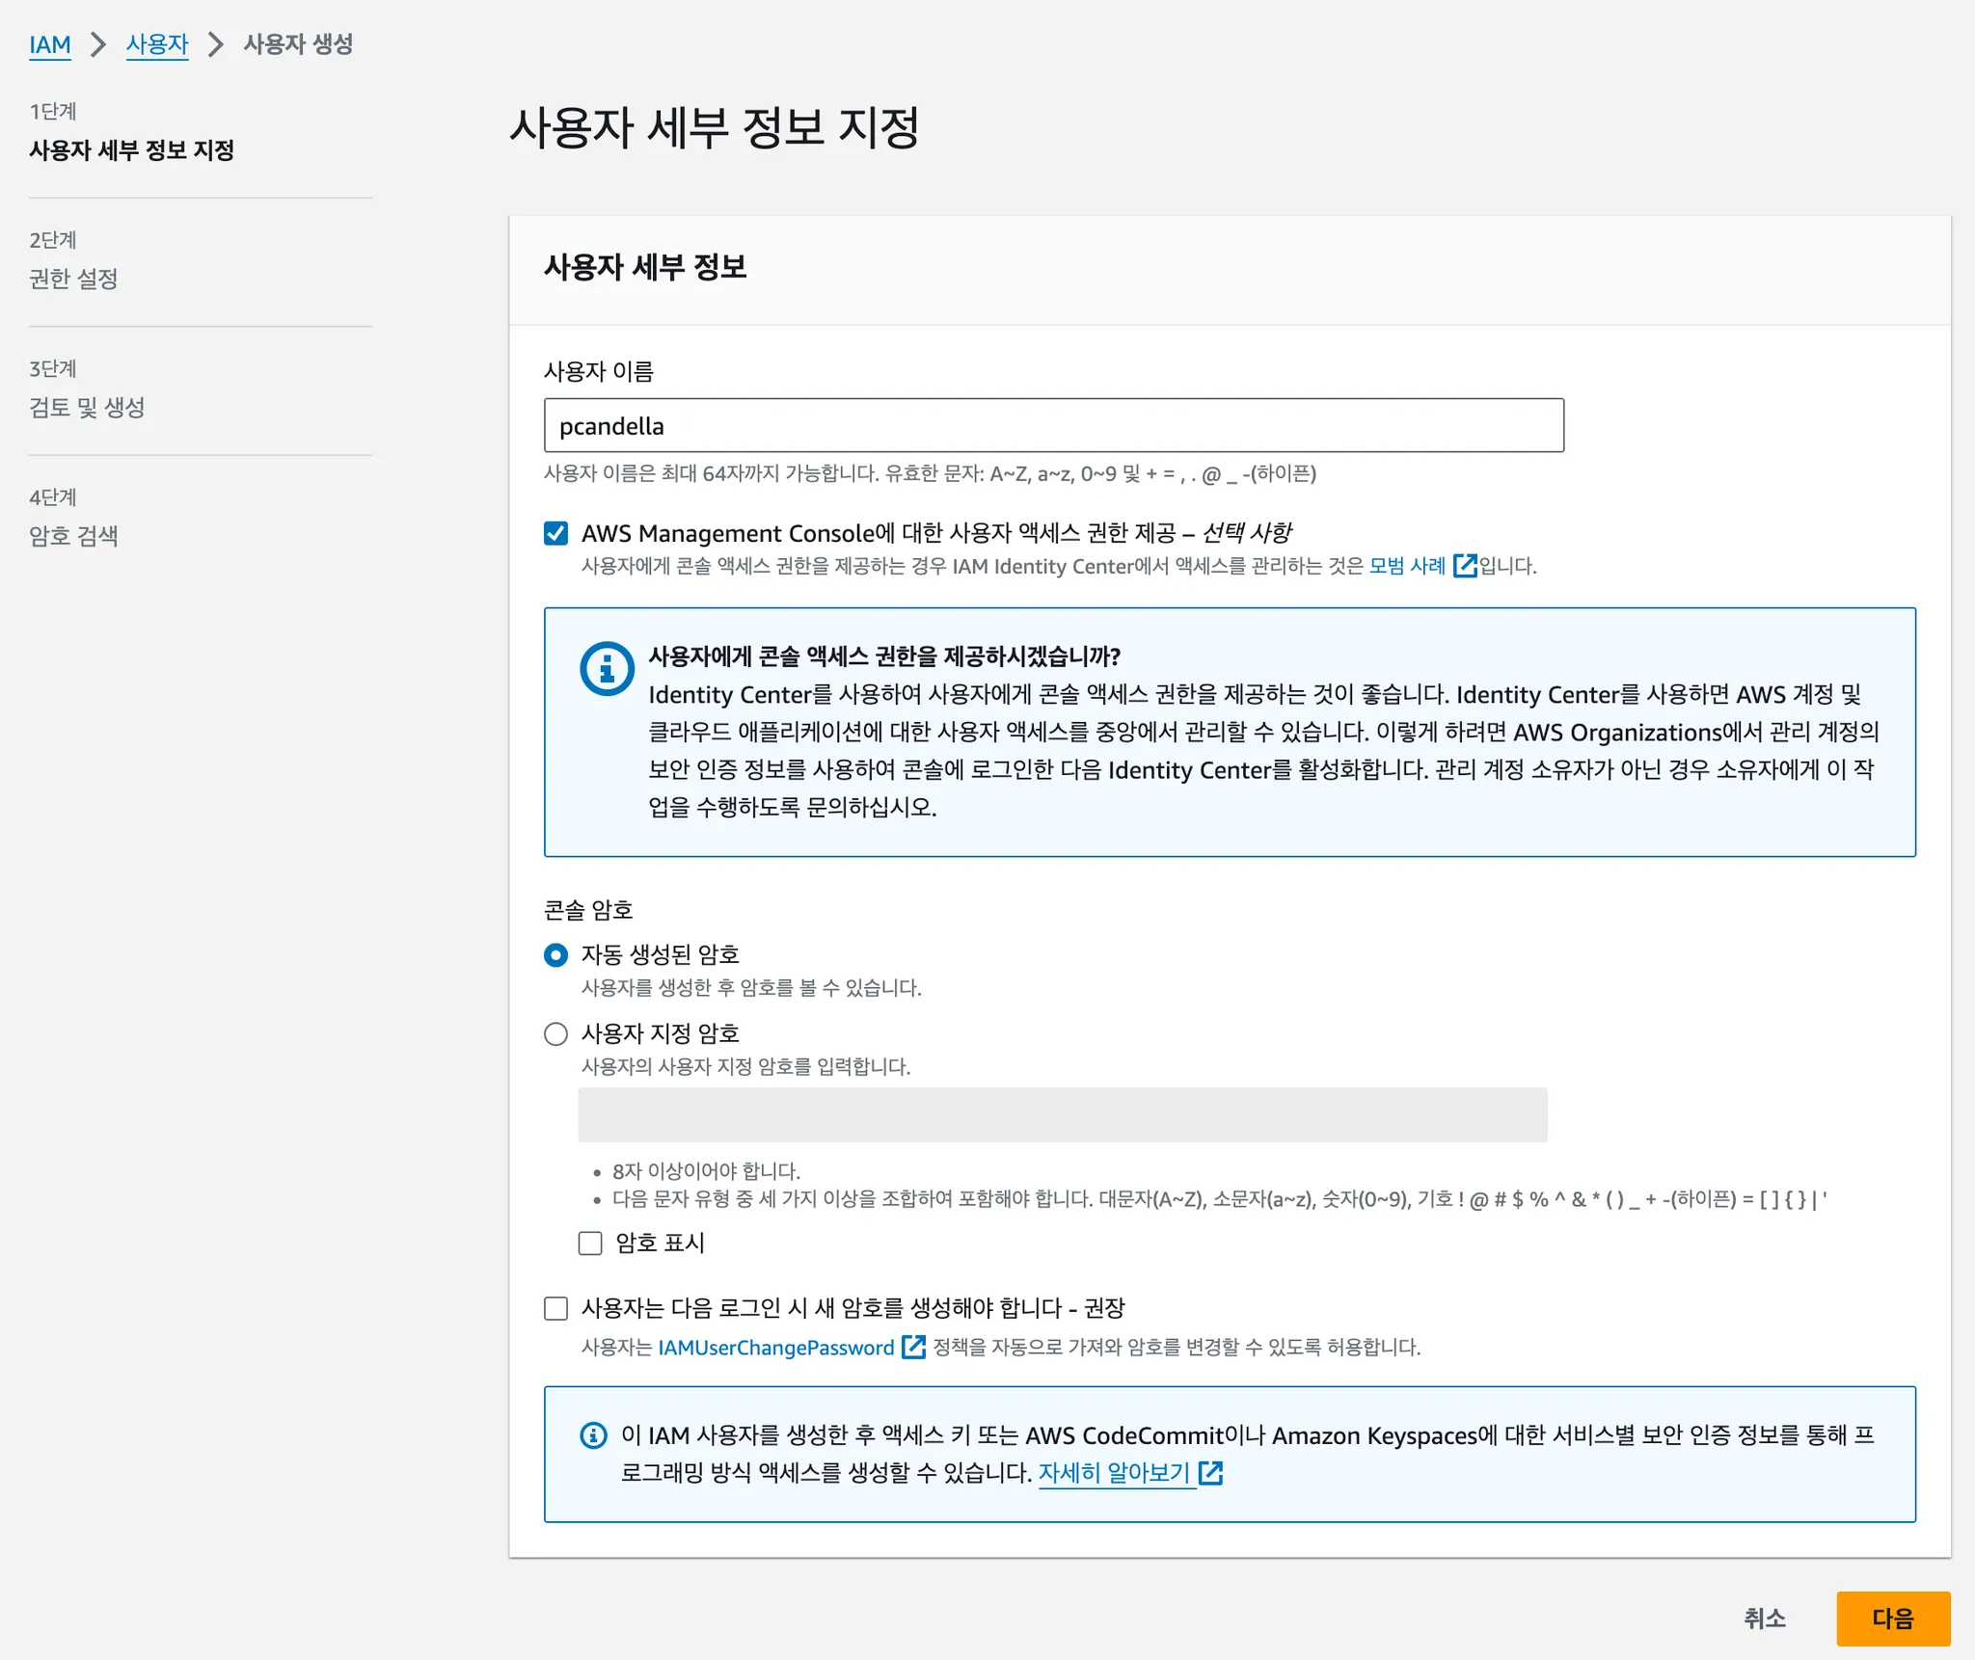Image resolution: width=1975 pixels, height=1660 pixels.
Task: Check require new password at next login
Action: tap(556, 1308)
